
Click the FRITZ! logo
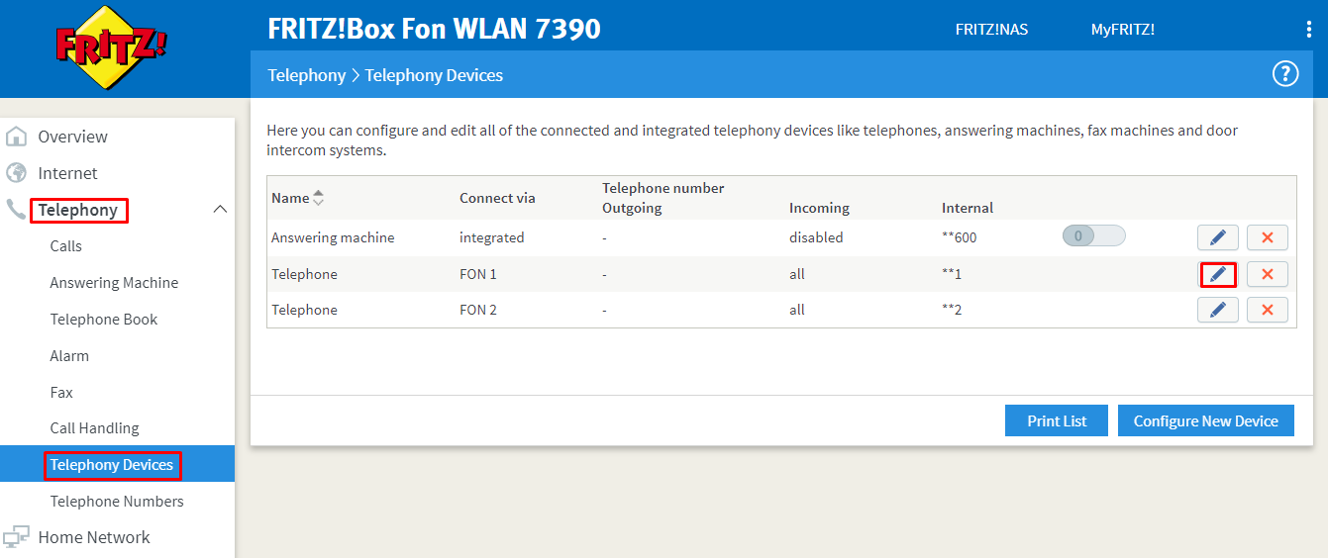tap(111, 48)
